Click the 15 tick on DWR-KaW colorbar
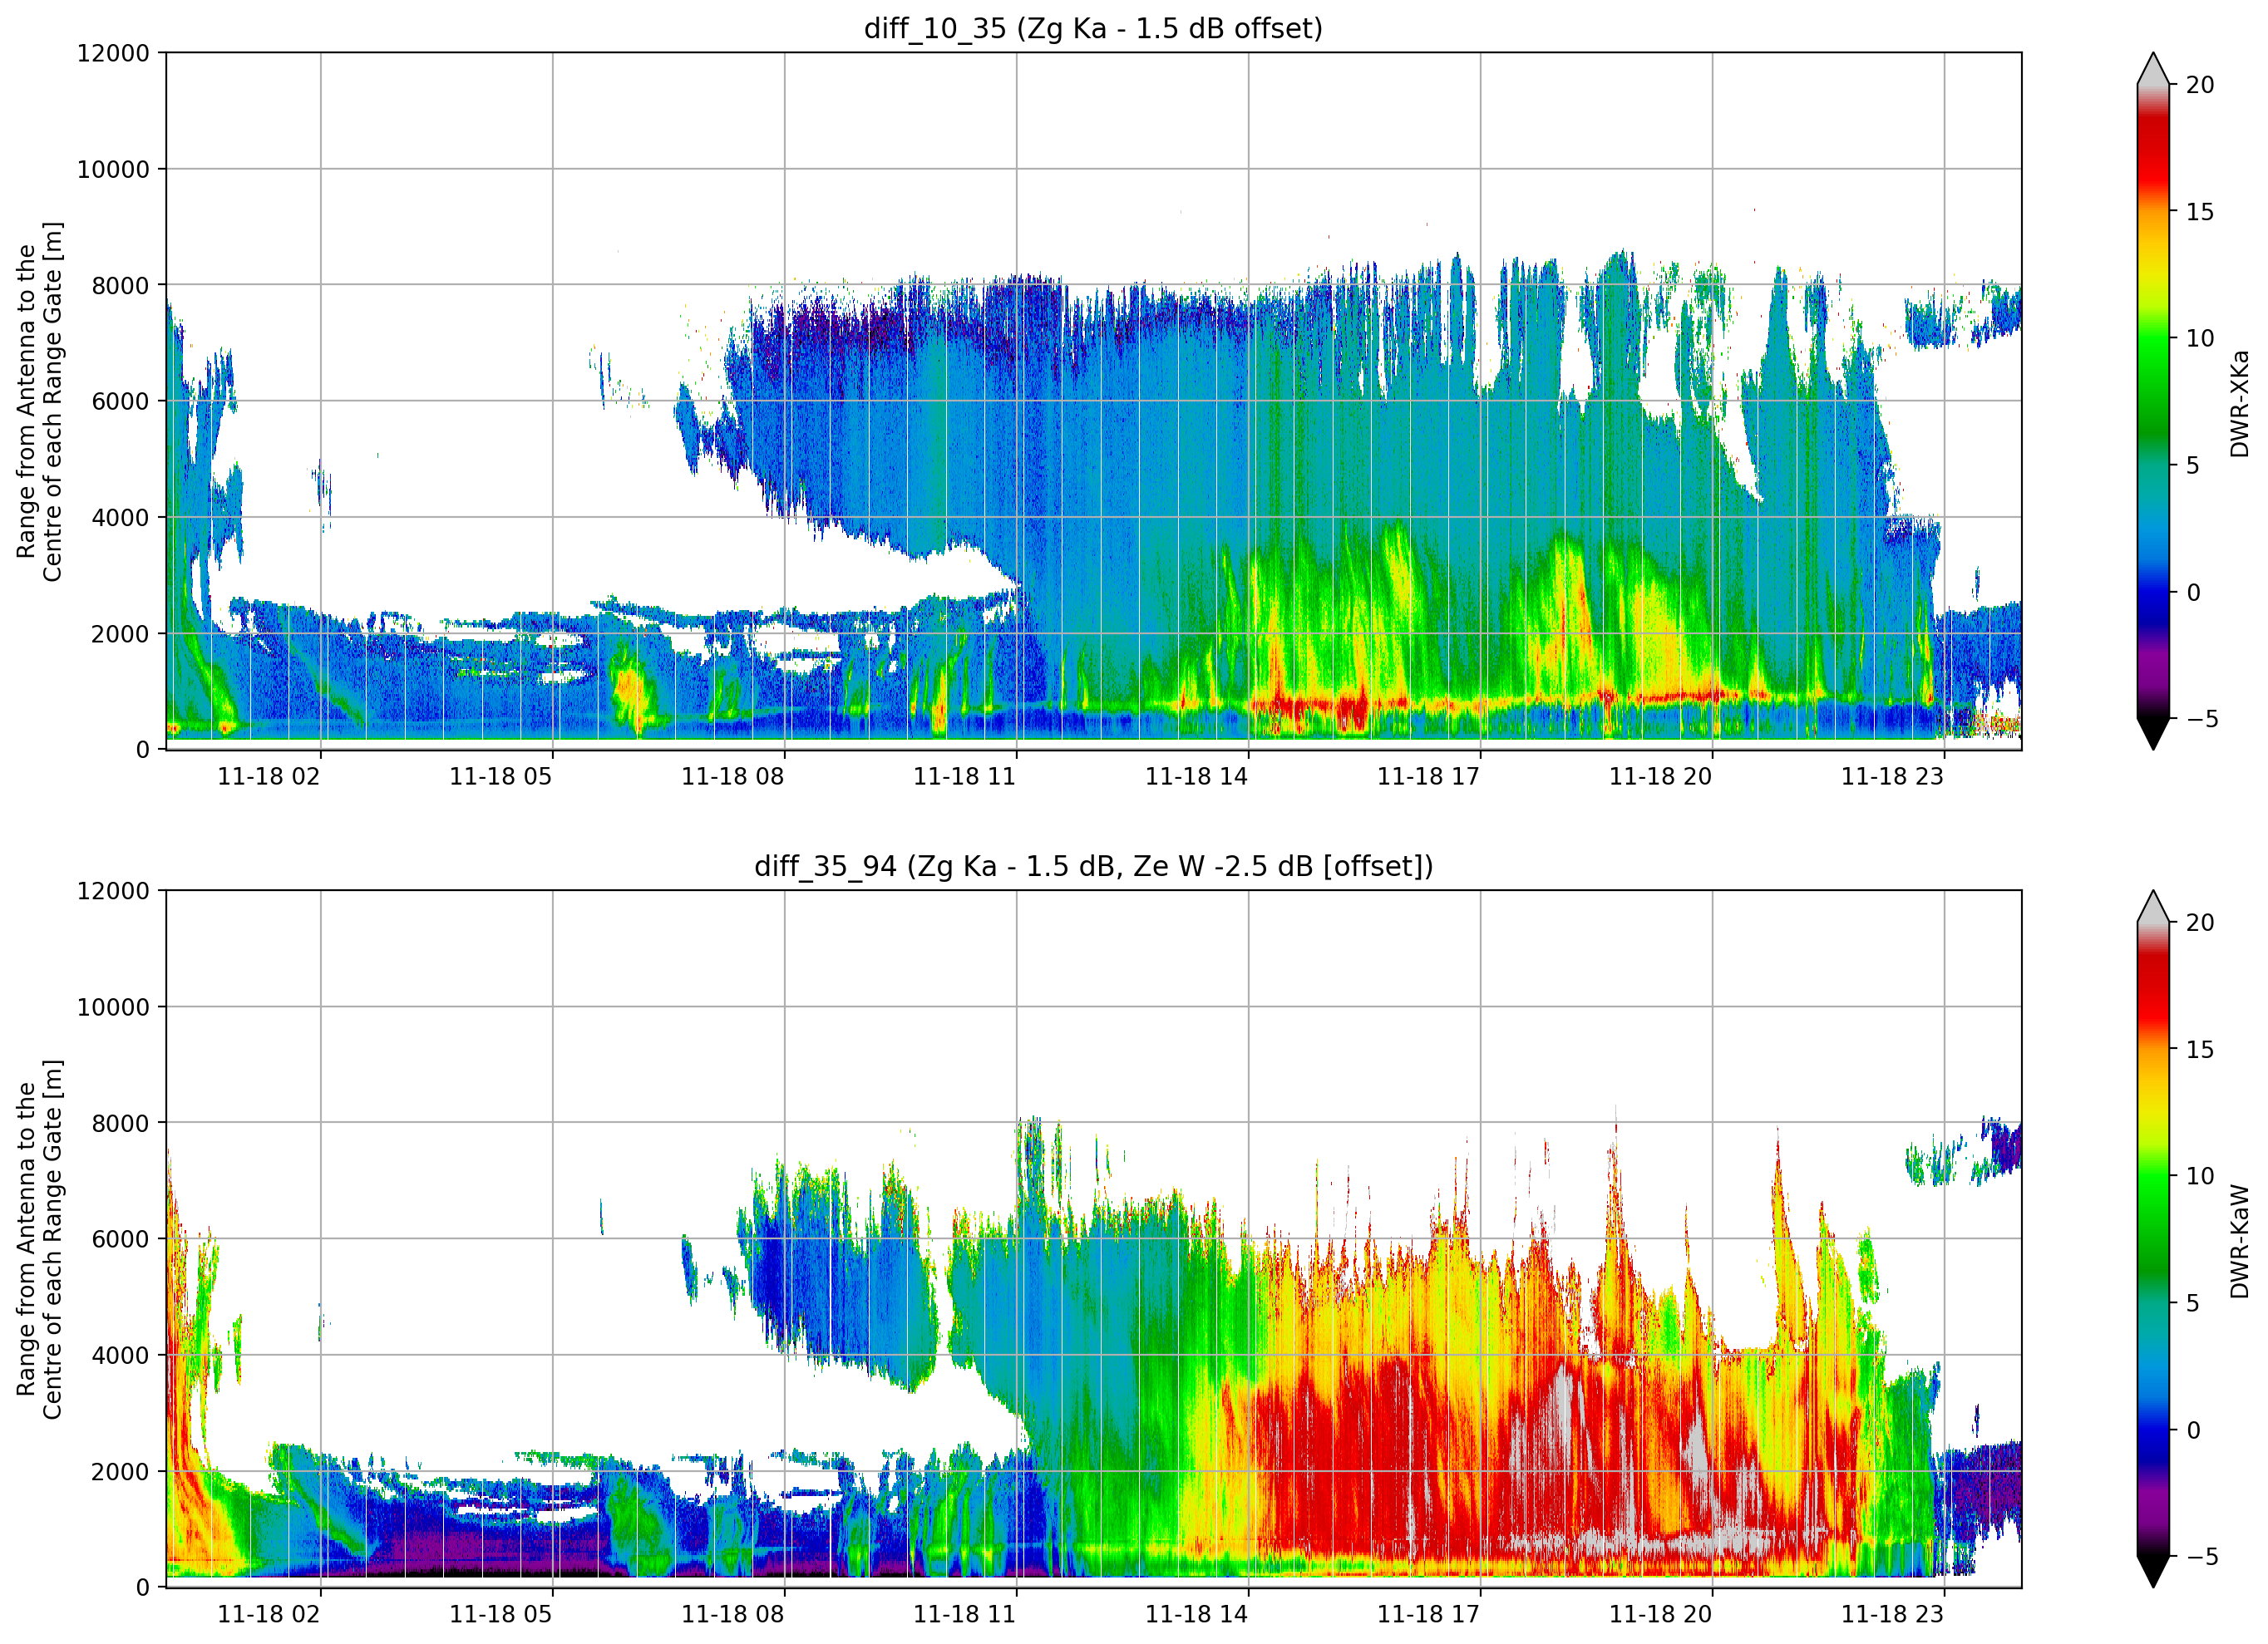 (x=2200, y=1049)
